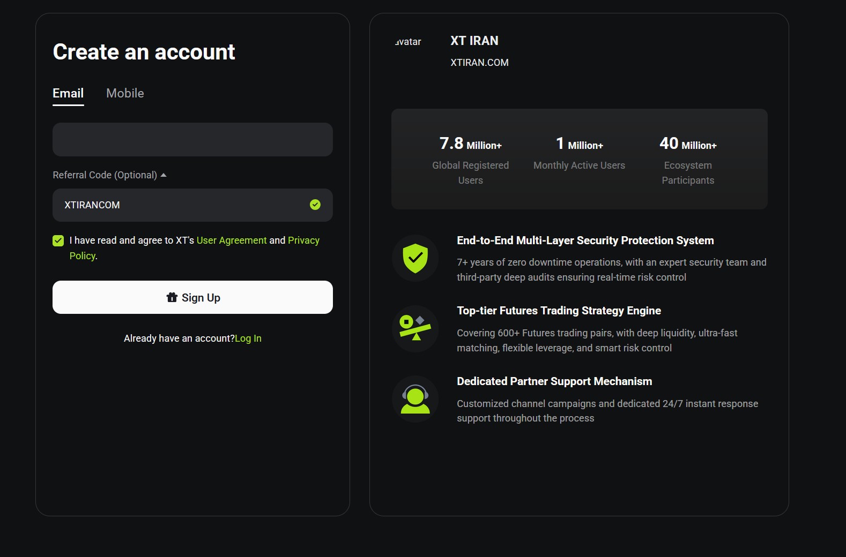Click the partner support headset icon
The image size is (846, 557).
[x=415, y=399]
